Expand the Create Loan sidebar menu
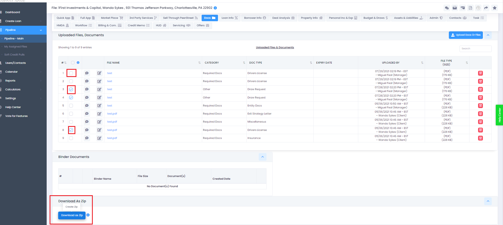The width and height of the screenshot is (503, 225). (x=23, y=21)
